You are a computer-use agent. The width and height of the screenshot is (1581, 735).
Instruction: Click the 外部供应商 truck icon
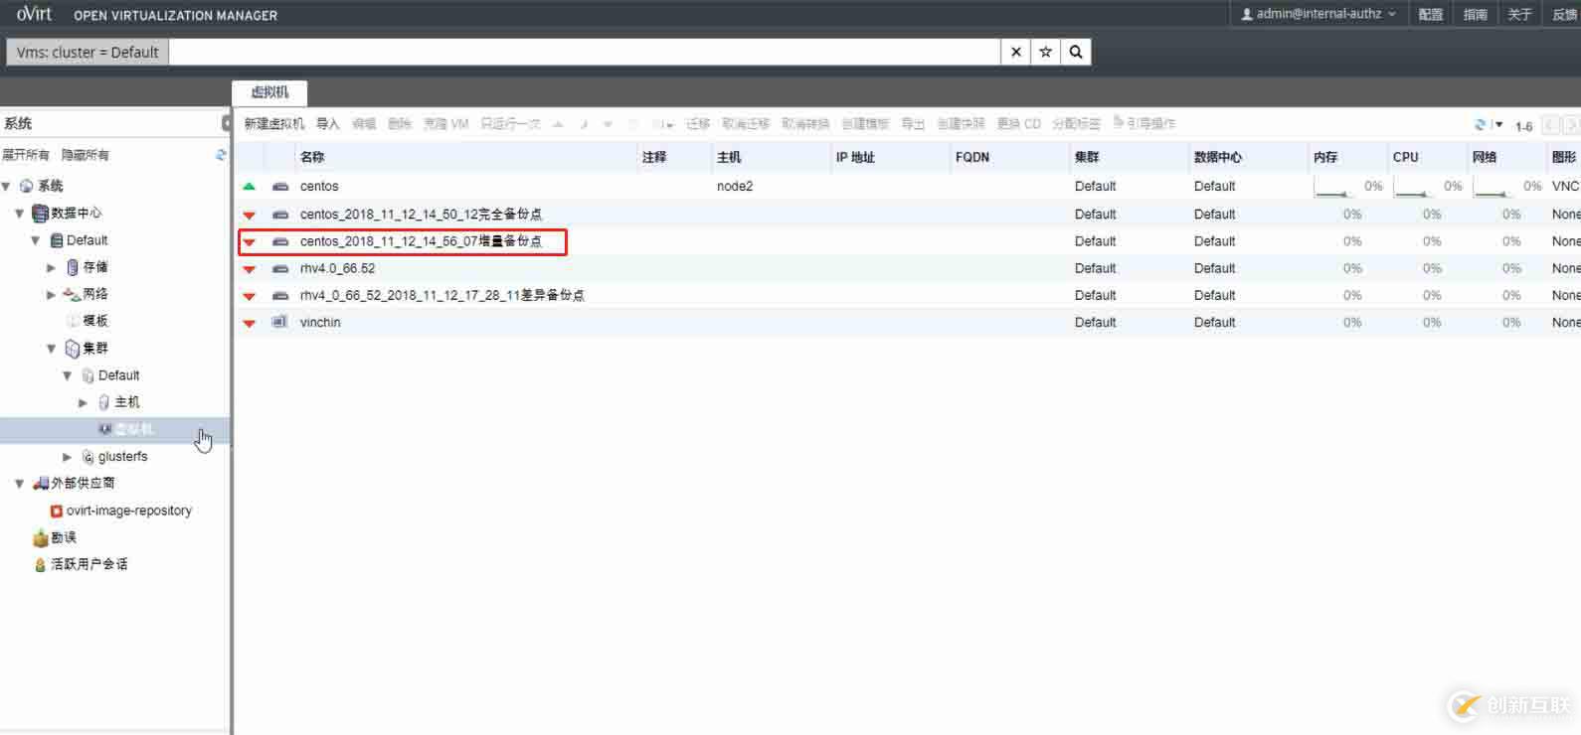(41, 483)
